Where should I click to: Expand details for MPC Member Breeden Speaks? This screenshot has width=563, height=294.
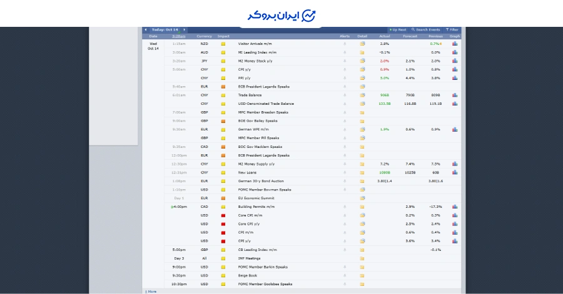tap(362, 112)
